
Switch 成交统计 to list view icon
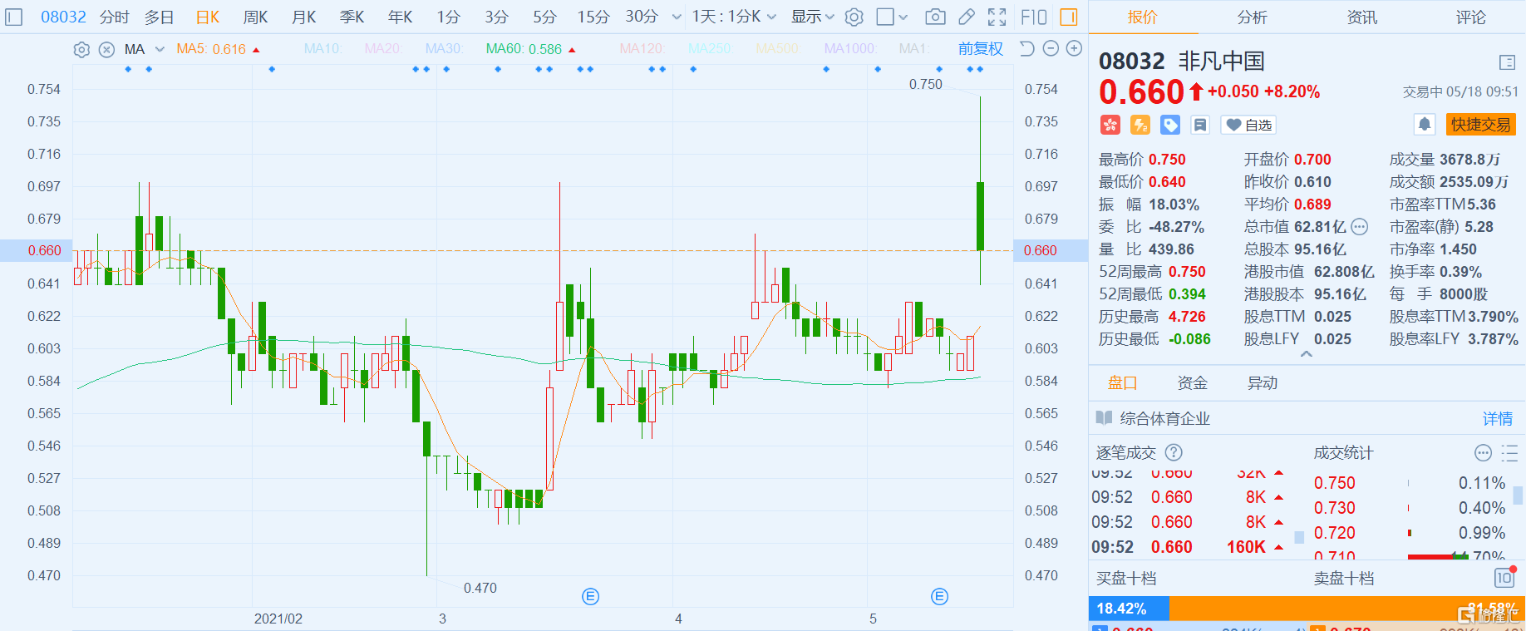pos(1509,452)
